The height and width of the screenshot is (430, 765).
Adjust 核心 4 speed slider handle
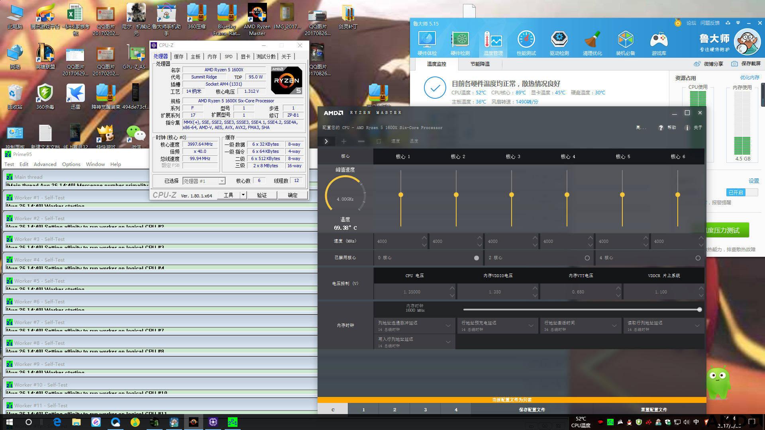567,195
